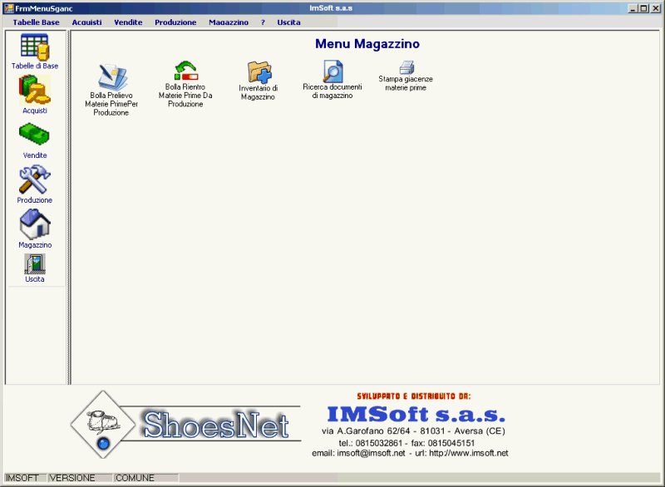Viewport: 665px width, 487px height.
Task: Click Stampa giacenze materie prime printer icon
Action: click(406, 76)
